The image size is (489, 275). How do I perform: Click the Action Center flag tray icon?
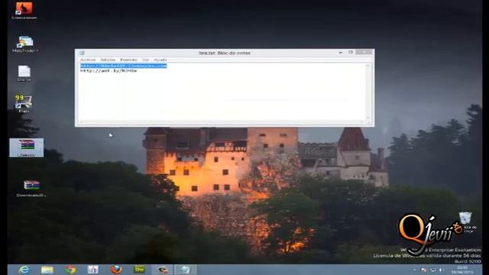coord(424,270)
